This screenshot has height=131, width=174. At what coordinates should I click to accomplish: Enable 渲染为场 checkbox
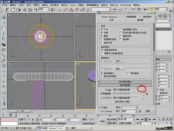(102, 43)
